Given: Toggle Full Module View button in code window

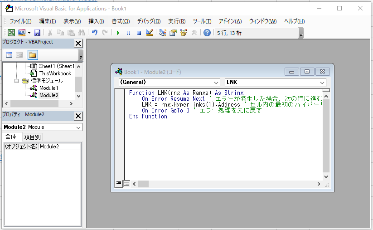Looking at the screenshot, I should click(126, 184).
